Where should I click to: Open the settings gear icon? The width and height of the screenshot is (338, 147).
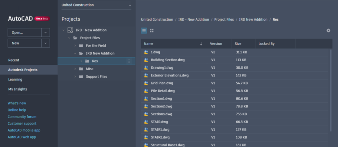point(328,31)
